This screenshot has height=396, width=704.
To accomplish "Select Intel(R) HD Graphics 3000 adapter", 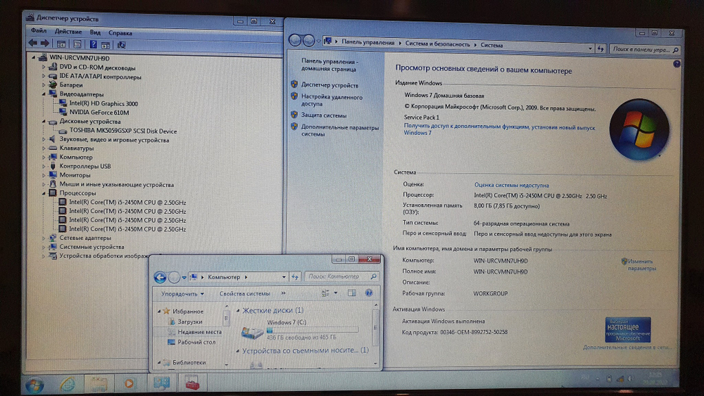I will [103, 103].
